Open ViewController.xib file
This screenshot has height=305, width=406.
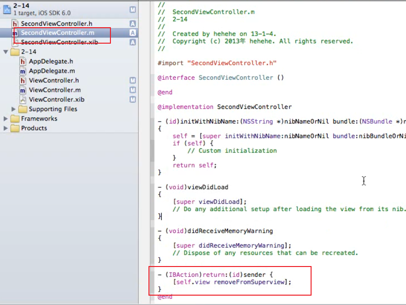tap(56, 99)
